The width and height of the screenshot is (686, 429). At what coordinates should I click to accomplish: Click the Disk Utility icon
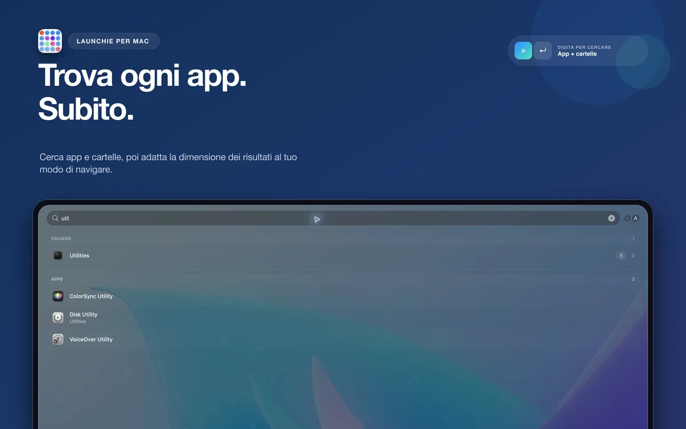tap(58, 317)
